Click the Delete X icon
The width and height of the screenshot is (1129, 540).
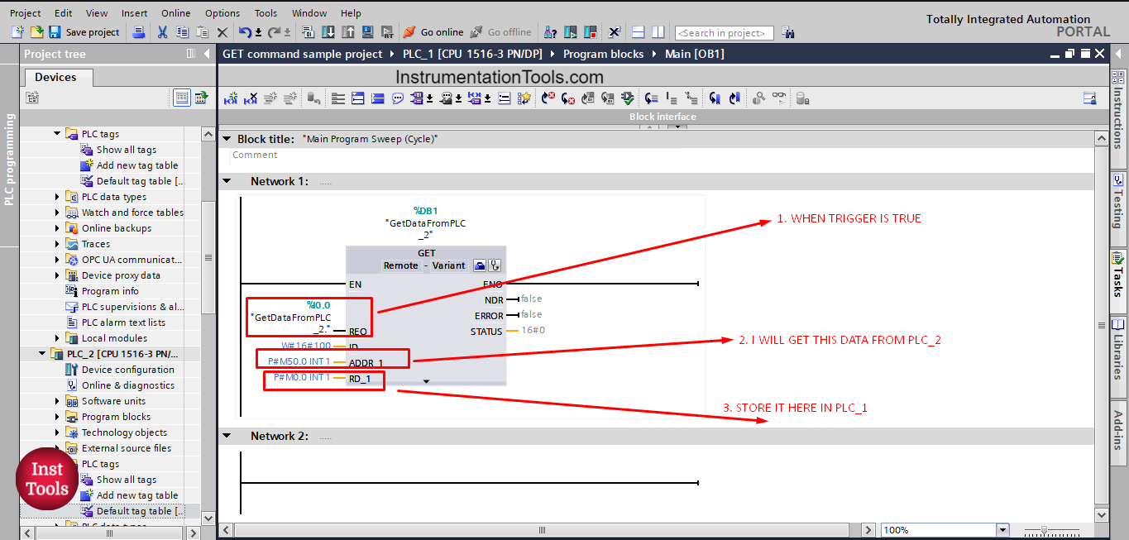pyautogui.click(x=222, y=32)
